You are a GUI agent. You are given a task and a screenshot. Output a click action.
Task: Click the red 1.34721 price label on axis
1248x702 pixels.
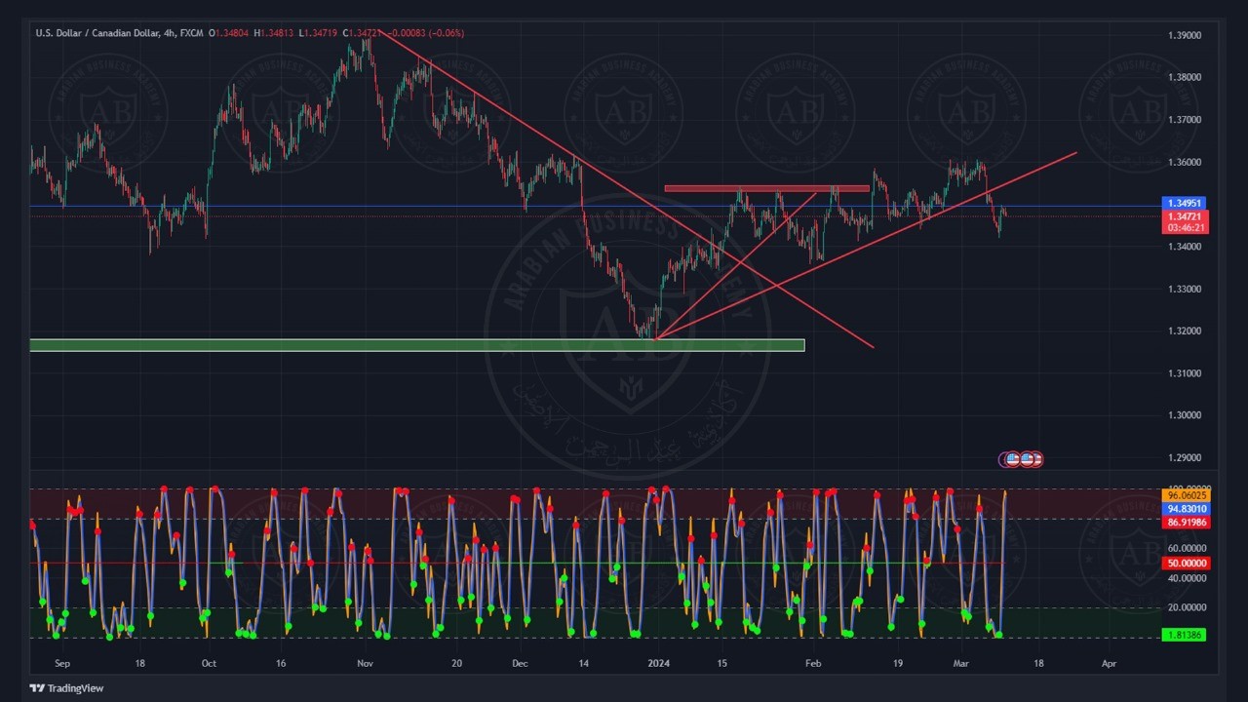point(1186,215)
